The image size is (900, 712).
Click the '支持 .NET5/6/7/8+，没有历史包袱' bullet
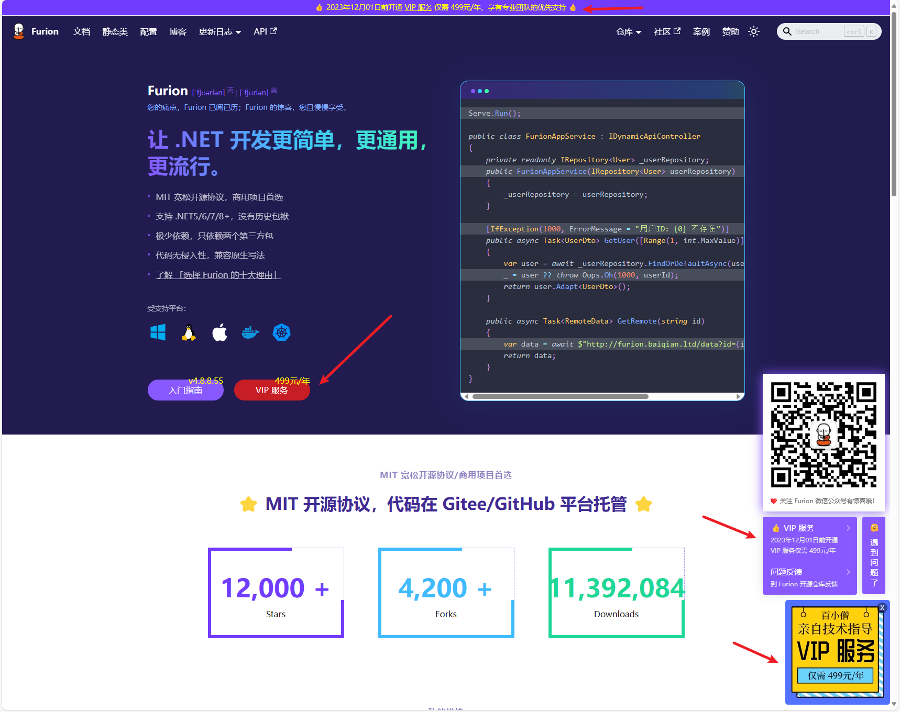(222, 217)
